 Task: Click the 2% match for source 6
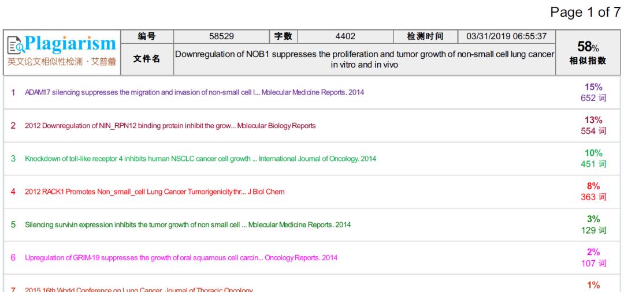coord(593,252)
